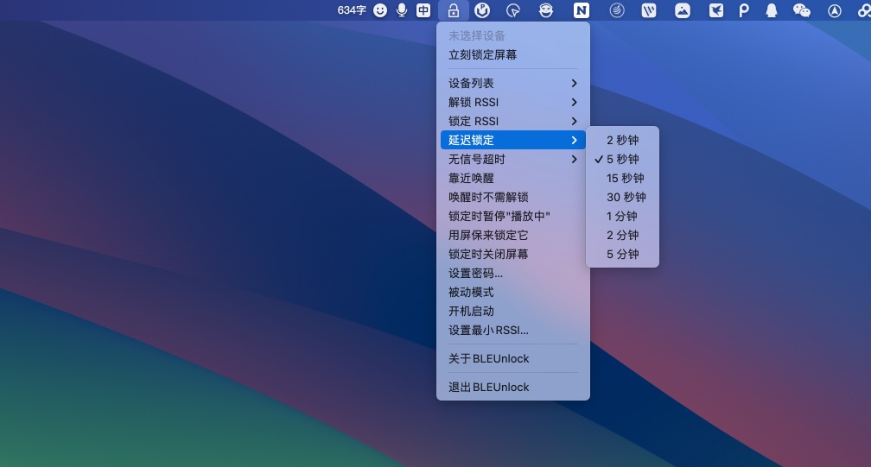This screenshot has height=467, width=871.
Task: Set lock delay to 2 分钟
Action: click(622, 235)
